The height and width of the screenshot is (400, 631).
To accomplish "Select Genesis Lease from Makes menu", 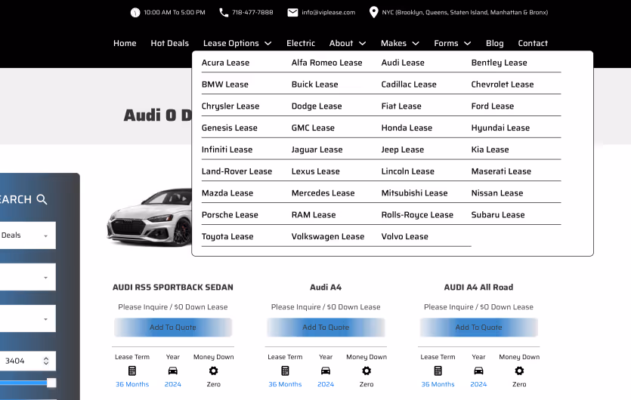I will (x=230, y=128).
